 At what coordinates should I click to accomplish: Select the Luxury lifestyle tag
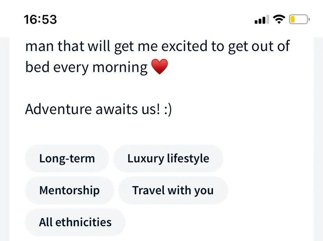pos(168,158)
